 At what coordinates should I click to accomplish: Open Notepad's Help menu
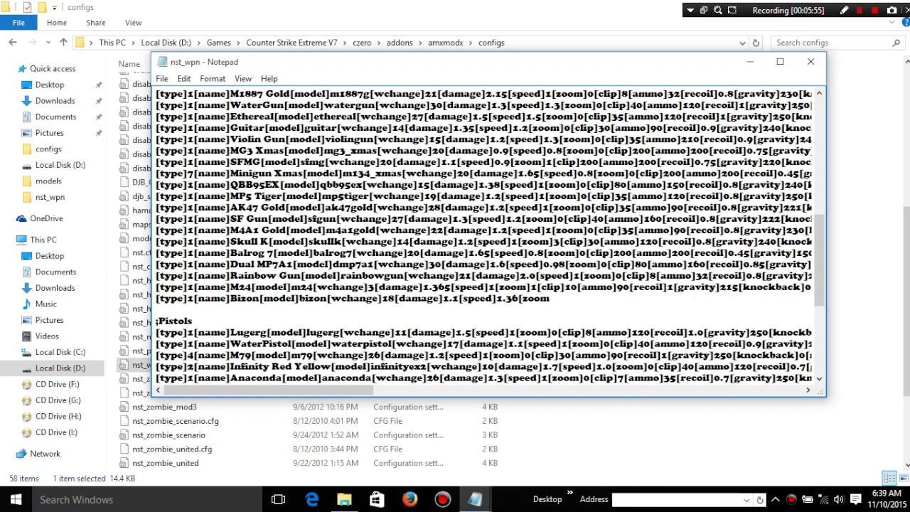click(x=269, y=79)
